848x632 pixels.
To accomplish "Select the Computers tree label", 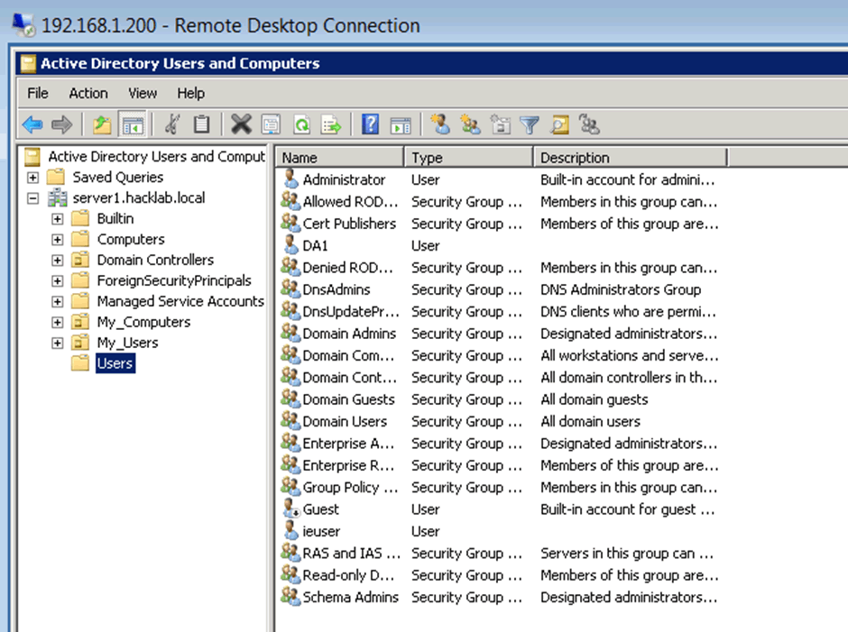I will [x=131, y=239].
